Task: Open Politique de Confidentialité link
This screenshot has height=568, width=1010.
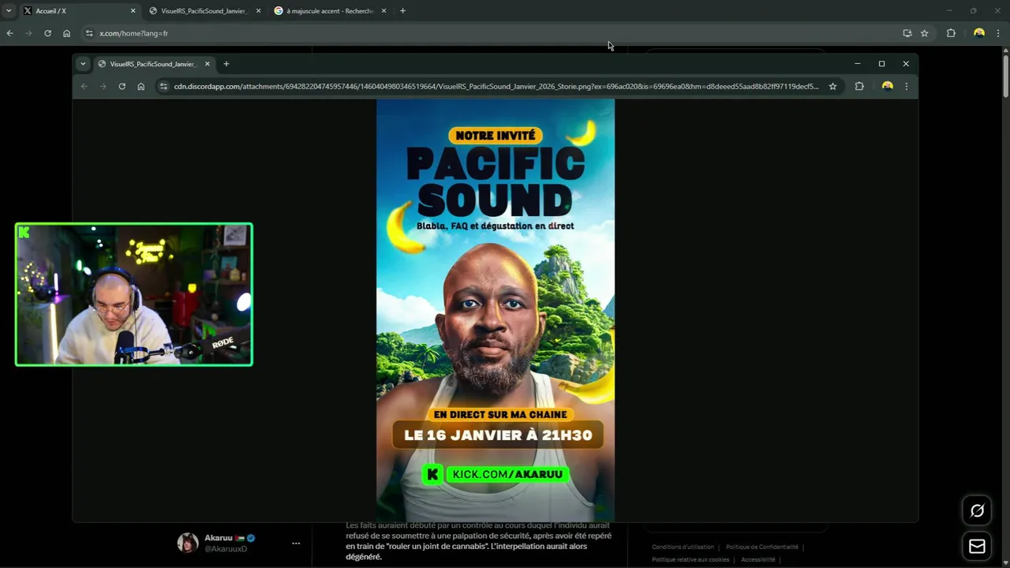Action: pyautogui.click(x=762, y=547)
